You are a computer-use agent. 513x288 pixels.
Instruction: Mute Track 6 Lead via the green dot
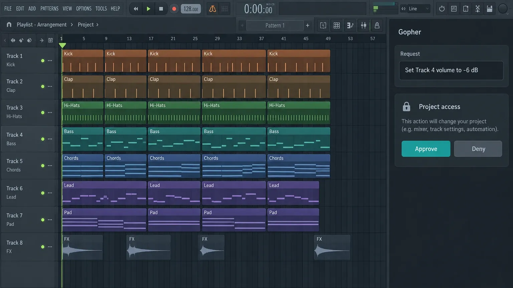(x=43, y=193)
